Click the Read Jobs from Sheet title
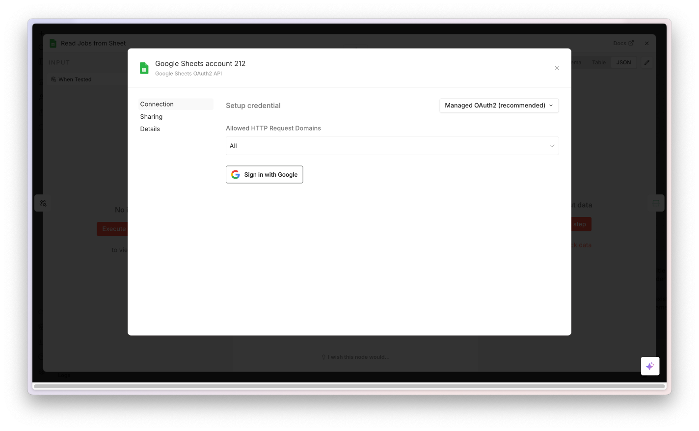This screenshot has height=431, width=699. 93,43
